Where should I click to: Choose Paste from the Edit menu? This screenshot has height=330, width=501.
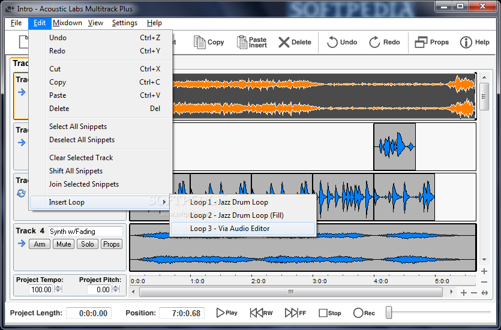101,95
